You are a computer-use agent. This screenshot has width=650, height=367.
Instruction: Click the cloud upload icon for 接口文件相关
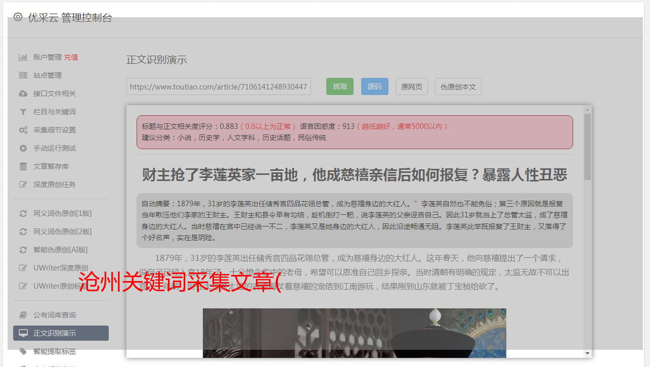click(x=23, y=94)
